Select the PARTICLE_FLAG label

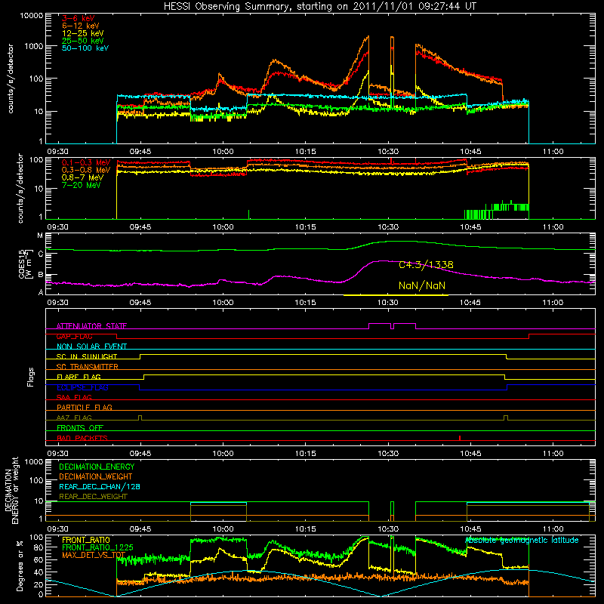pyautogui.click(x=85, y=407)
